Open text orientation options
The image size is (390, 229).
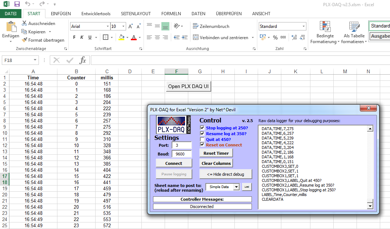(178, 26)
